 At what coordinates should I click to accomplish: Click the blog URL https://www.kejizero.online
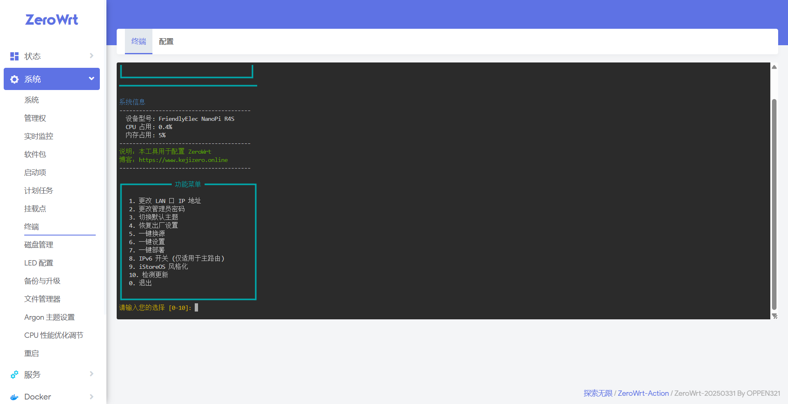(183, 160)
